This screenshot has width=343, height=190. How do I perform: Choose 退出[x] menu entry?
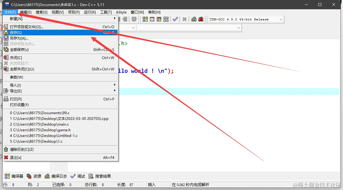60,157
